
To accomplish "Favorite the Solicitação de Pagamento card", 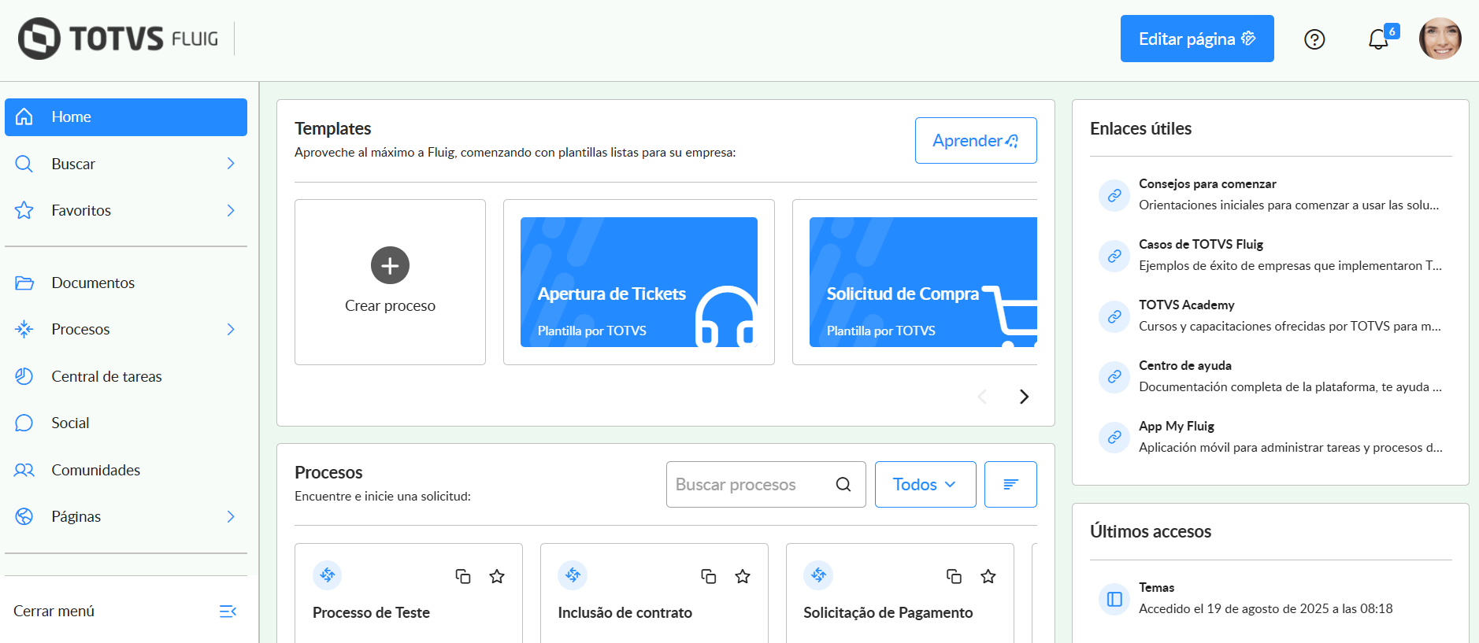I will [x=988, y=576].
